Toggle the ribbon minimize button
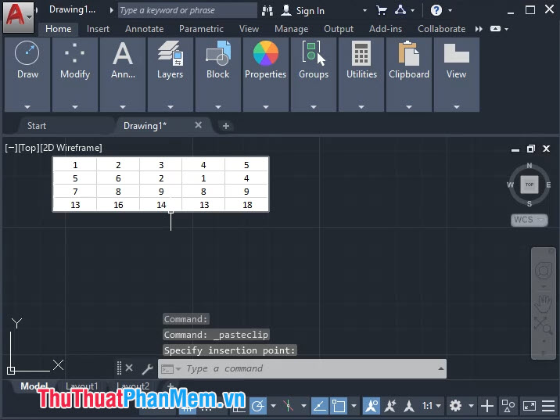560x420 pixels. tap(495, 29)
